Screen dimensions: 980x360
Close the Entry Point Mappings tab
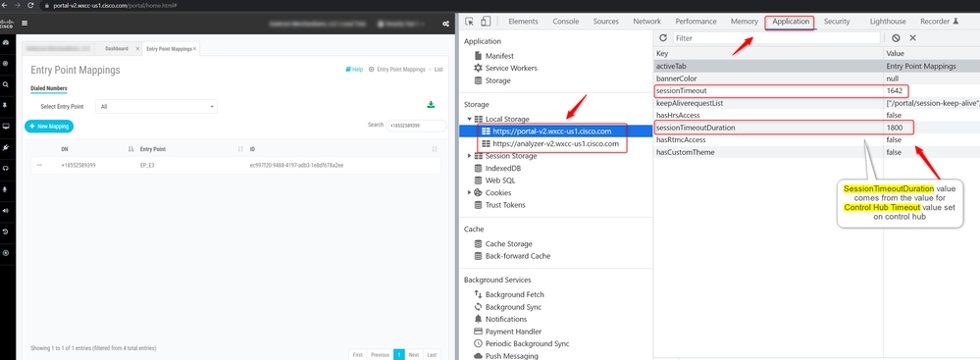tap(195, 48)
